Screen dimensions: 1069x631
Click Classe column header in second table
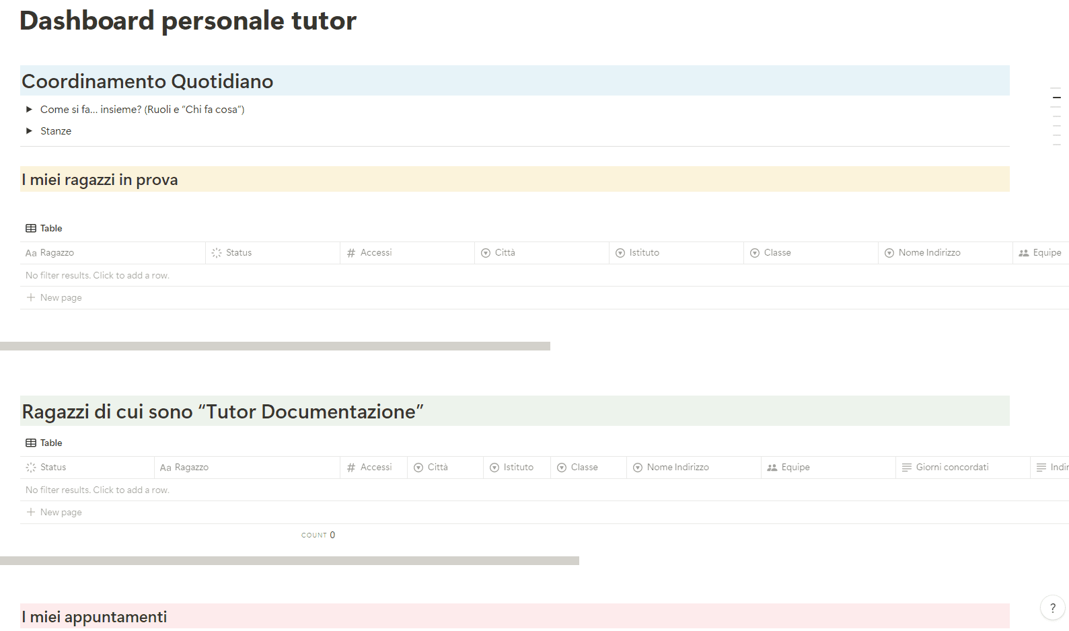589,468
